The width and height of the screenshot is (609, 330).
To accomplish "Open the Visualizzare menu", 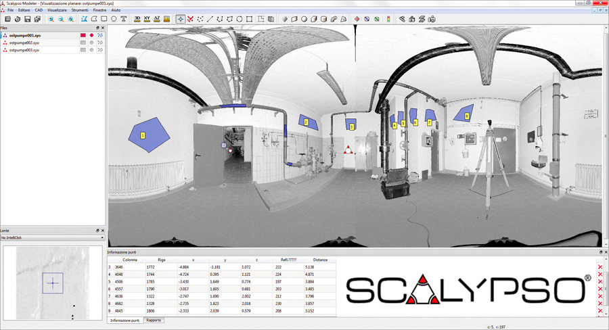I will (57, 10).
